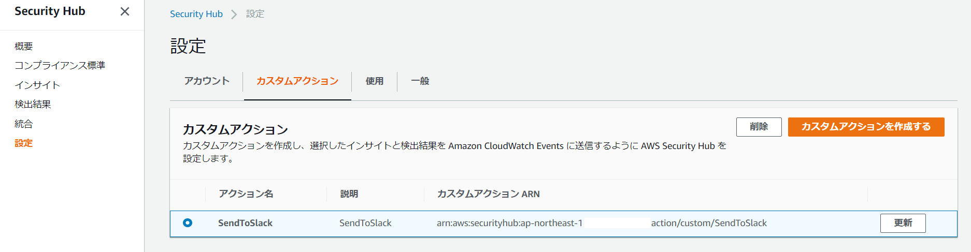The image size is (971, 252).
Task: Select 設定 in the sidebar
Action: tap(24, 143)
